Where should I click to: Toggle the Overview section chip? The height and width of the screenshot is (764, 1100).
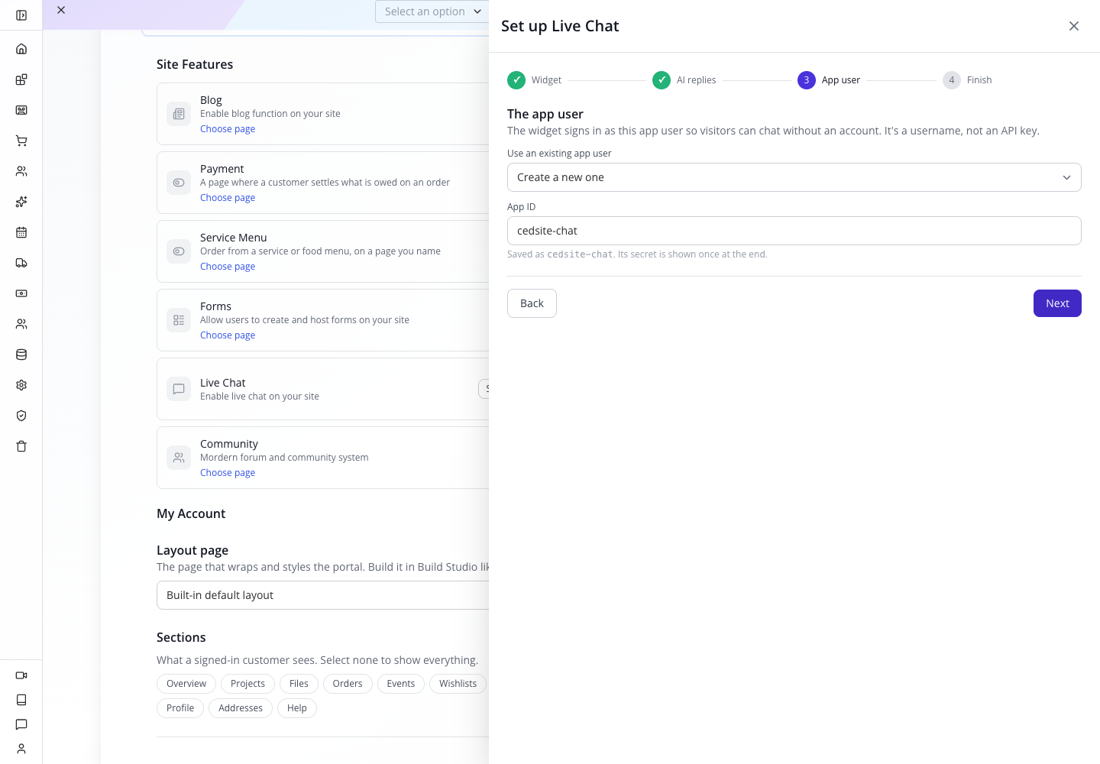[x=186, y=684]
